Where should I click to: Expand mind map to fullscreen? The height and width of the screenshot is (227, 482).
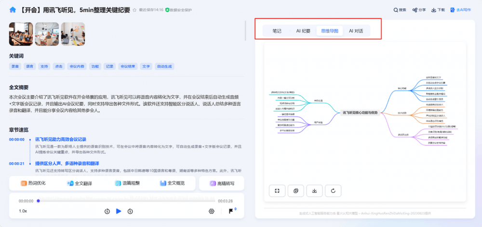[x=277, y=191]
